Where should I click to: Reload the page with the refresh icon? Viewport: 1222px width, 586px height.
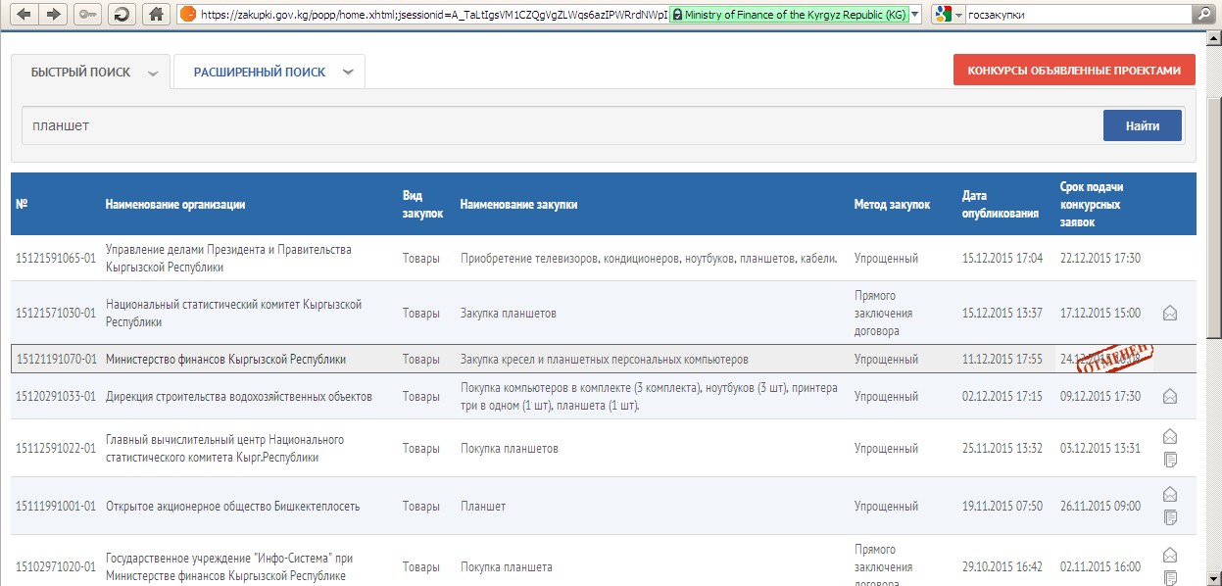pyautogui.click(x=122, y=14)
